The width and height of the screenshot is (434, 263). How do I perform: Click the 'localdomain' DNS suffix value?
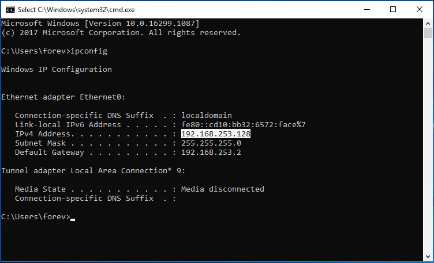[x=207, y=116]
